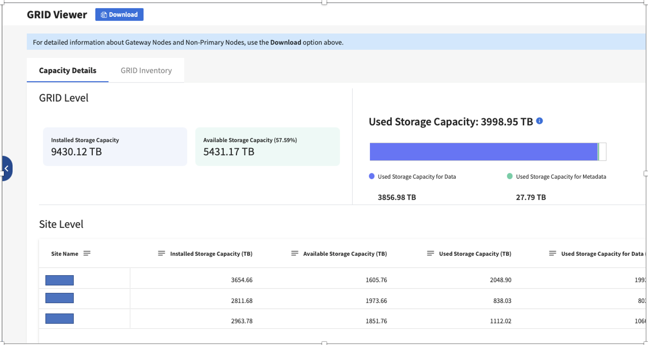Sort by Installed Storage Capacity (TB) header
The width and height of the screenshot is (648, 345).
(211, 254)
